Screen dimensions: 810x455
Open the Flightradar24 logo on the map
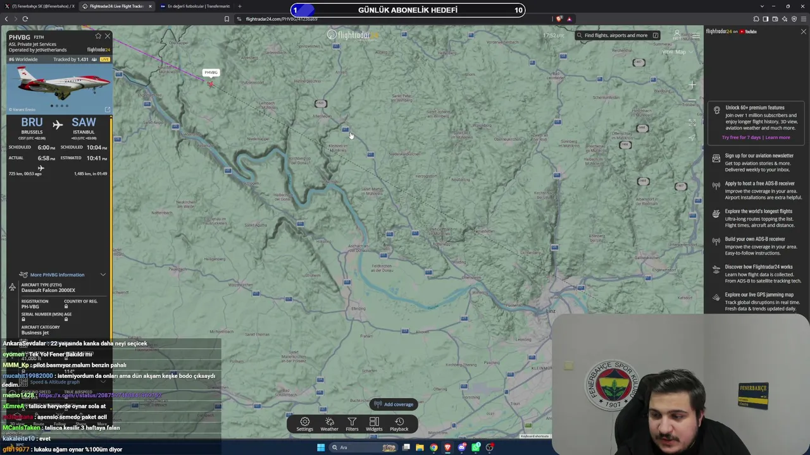pyautogui.click(x=352, y=35)
